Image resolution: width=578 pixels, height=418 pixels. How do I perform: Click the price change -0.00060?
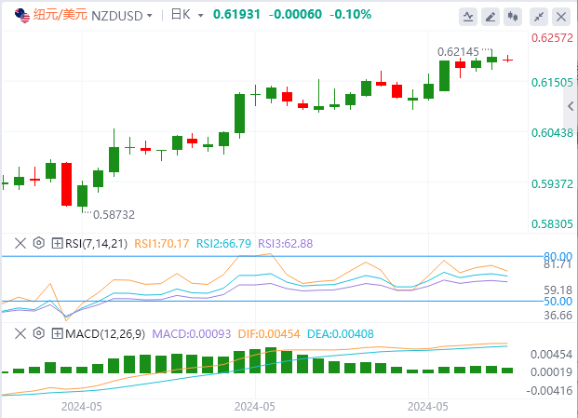coord(295,14)
